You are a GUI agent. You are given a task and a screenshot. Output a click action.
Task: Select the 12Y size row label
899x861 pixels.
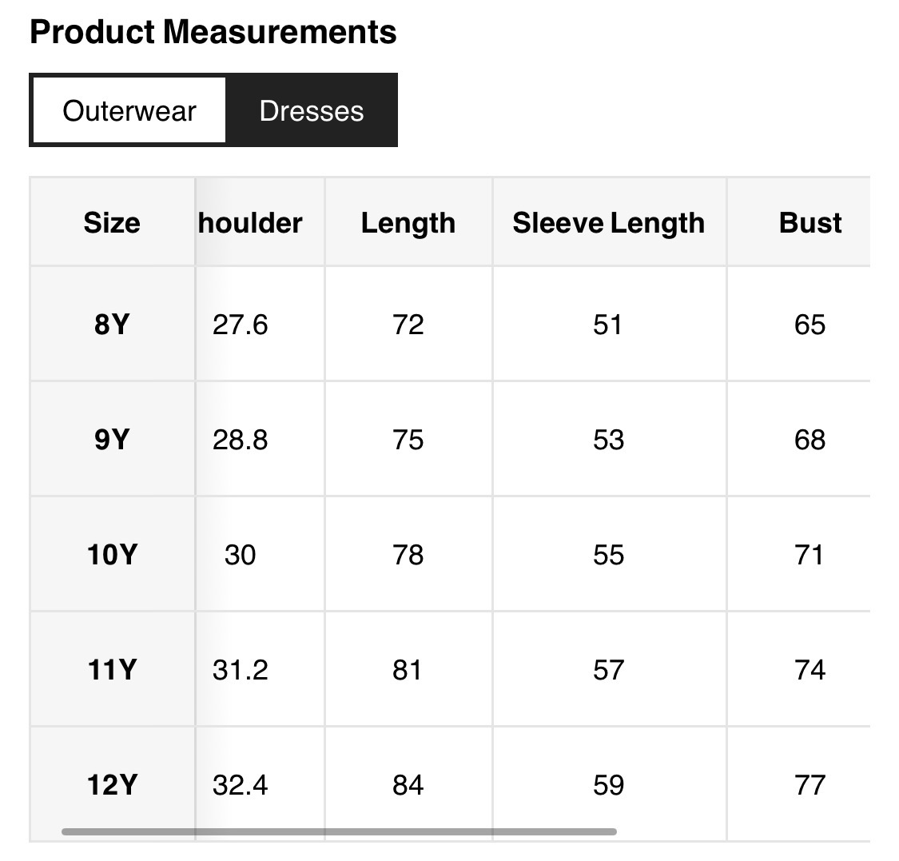pos(112,785)
